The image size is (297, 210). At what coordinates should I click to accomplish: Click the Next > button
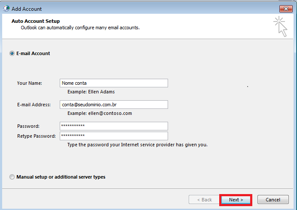(236, 200)
